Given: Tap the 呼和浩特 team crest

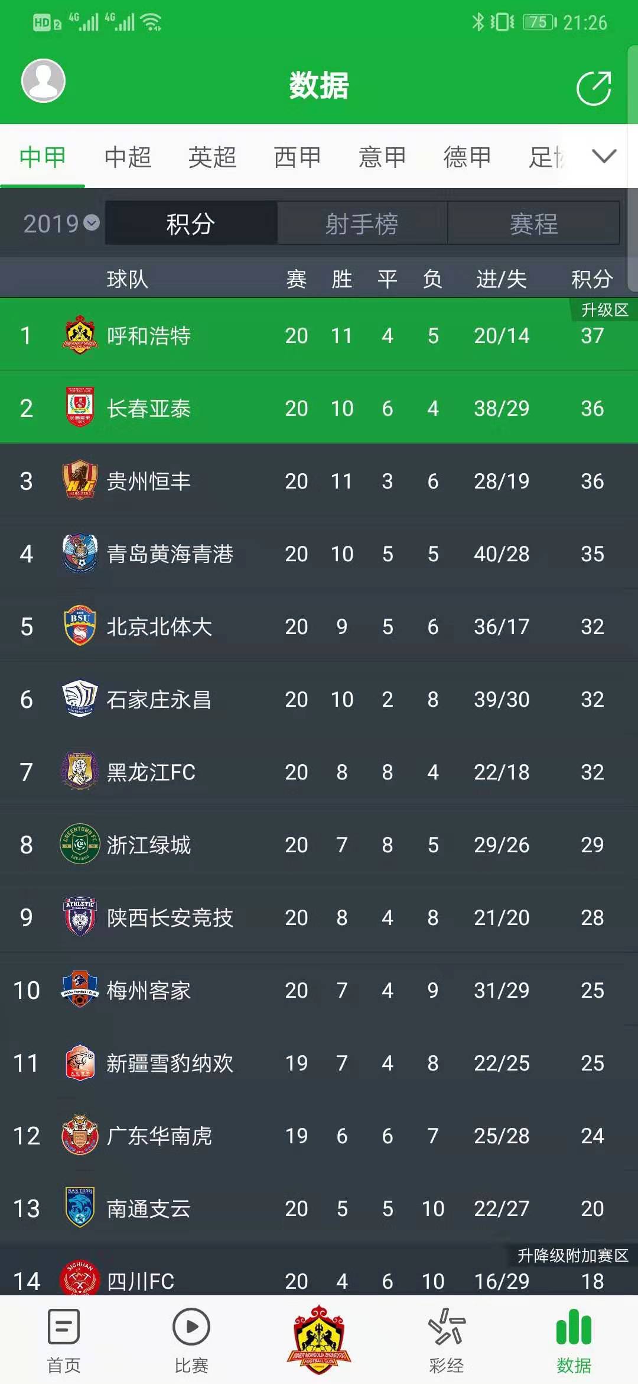Looking at the screenshot, I should tap(80, 335).
